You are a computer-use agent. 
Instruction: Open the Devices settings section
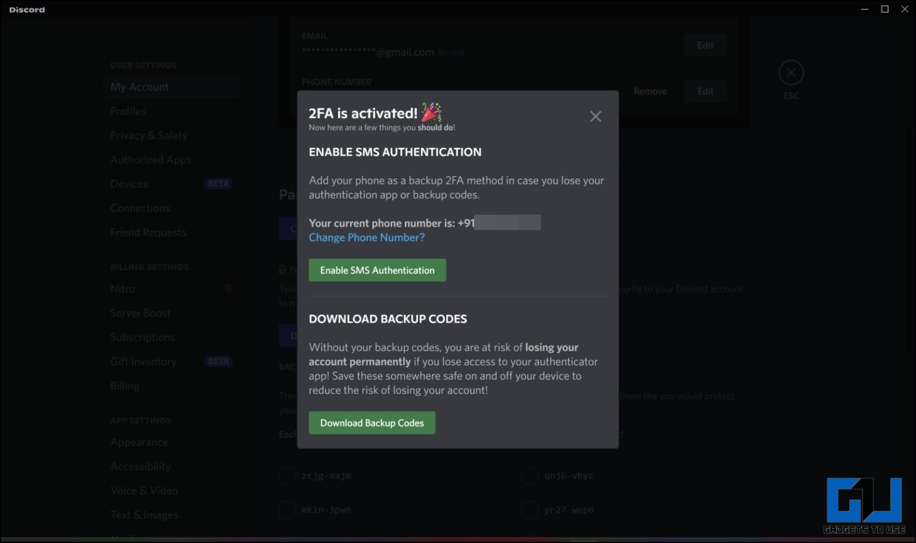[129, 184]
